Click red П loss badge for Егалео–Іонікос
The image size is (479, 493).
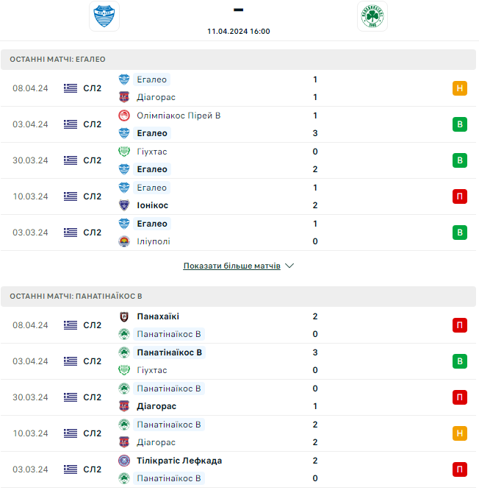pos(460,196)
